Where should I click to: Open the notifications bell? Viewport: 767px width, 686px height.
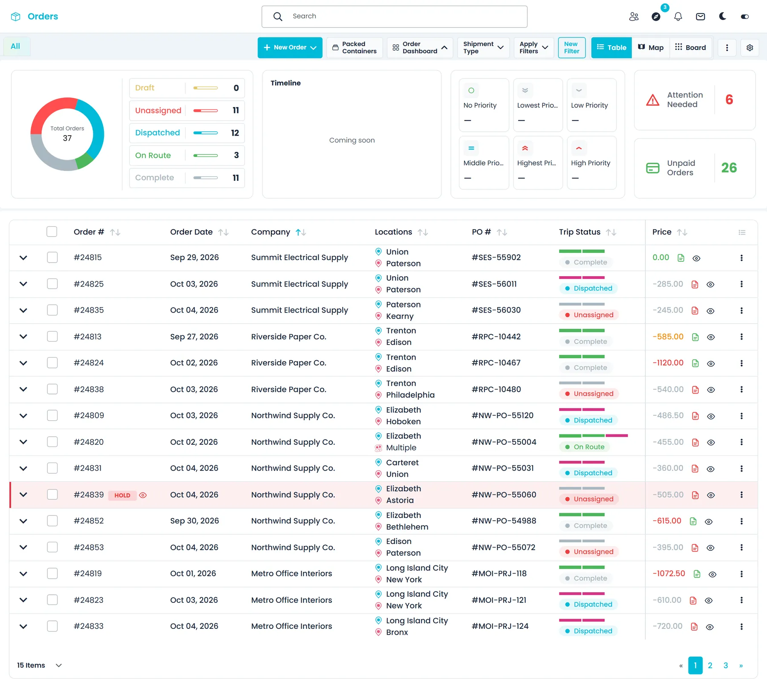(x=678, y=17)
